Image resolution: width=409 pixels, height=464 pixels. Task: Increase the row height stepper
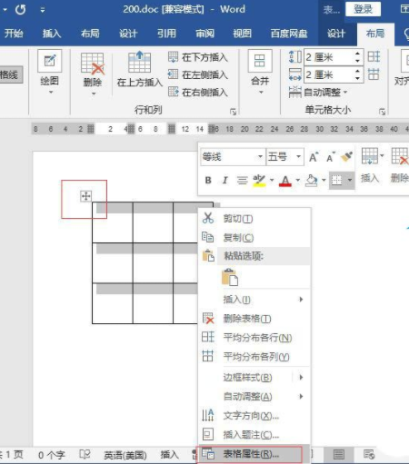click(358, 54)
